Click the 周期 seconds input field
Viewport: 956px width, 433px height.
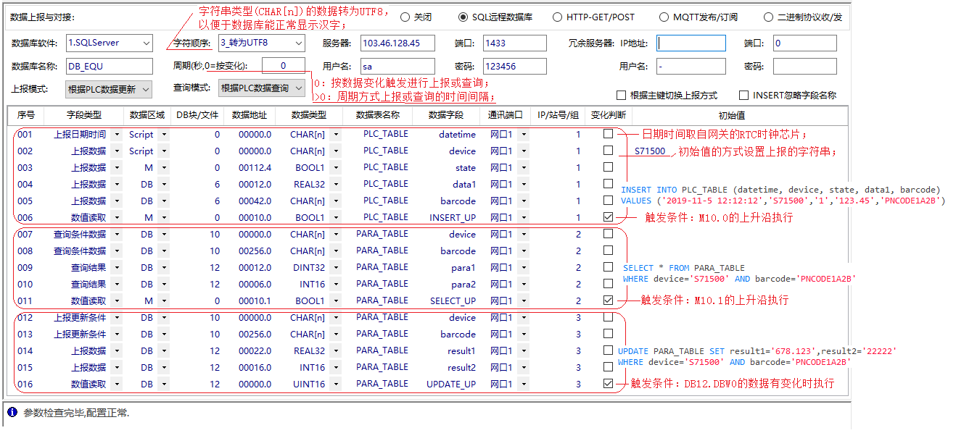283,66
